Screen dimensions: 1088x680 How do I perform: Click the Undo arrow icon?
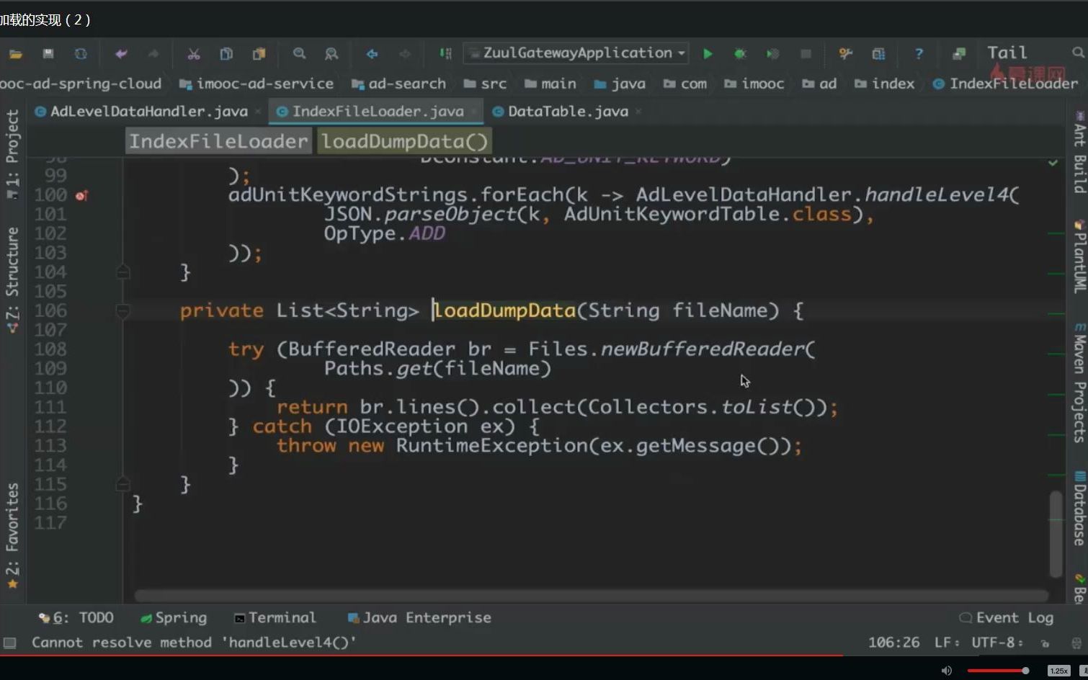click(121, 54)
